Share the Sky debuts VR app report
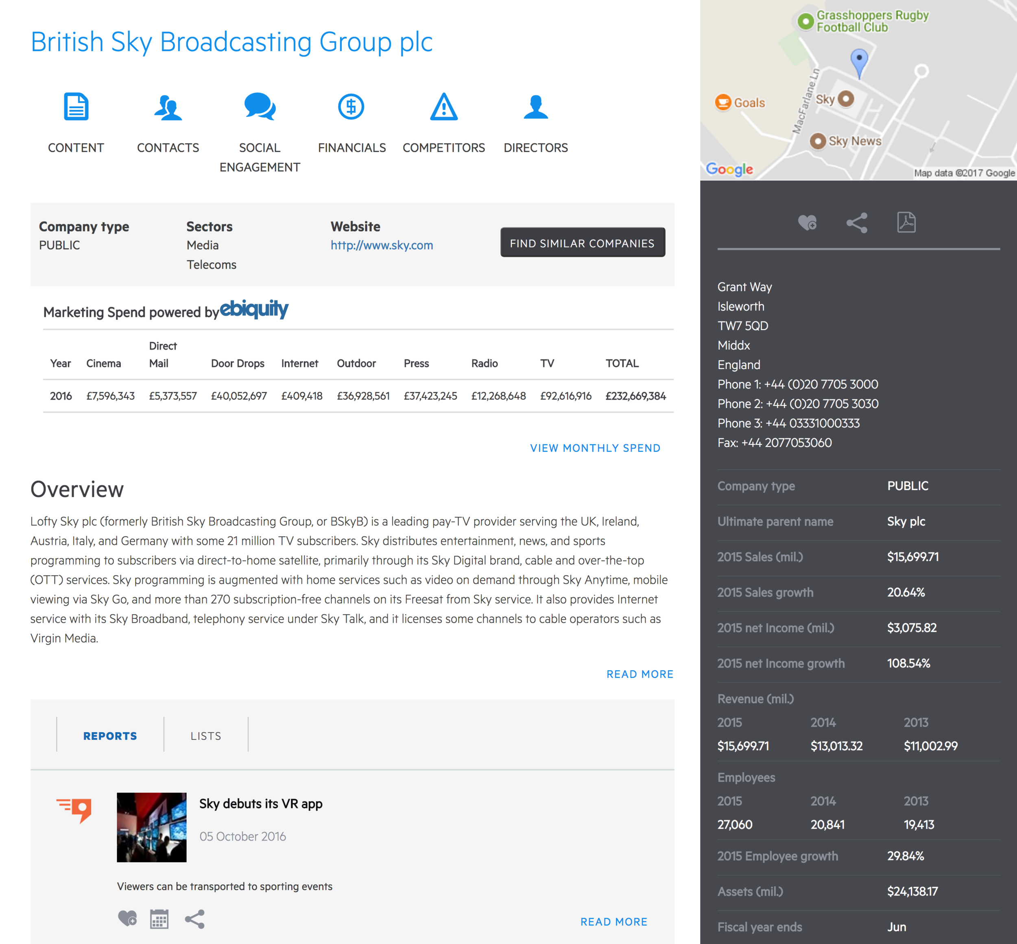This screenshot has height=944, width=1017. pyautogui.click(x=195, y=918)
